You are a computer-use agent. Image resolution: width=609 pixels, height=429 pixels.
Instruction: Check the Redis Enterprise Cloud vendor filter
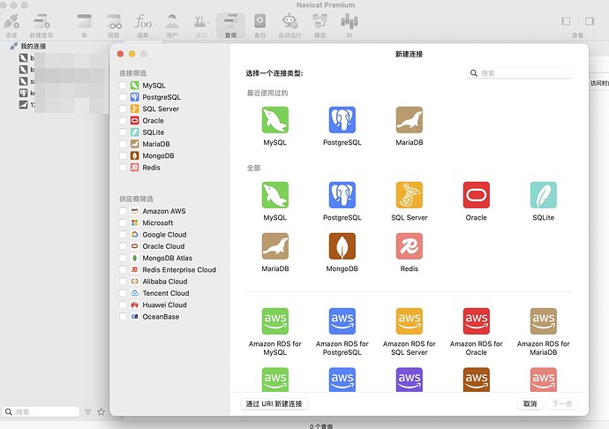pyautogui.click(x=123, y=270)
